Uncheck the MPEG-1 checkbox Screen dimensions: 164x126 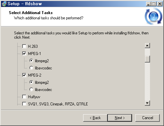pyautogui.click(x=24, y=53)
